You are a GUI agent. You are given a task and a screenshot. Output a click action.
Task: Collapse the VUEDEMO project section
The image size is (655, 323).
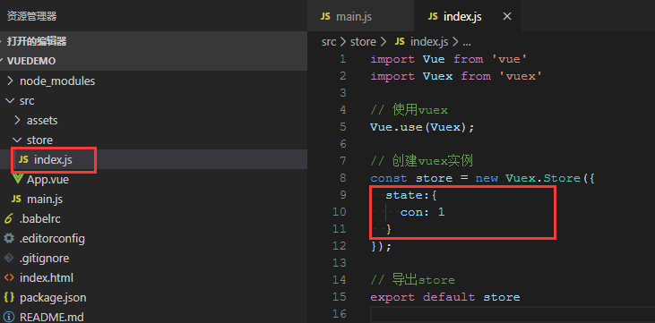tap(154, 61)
